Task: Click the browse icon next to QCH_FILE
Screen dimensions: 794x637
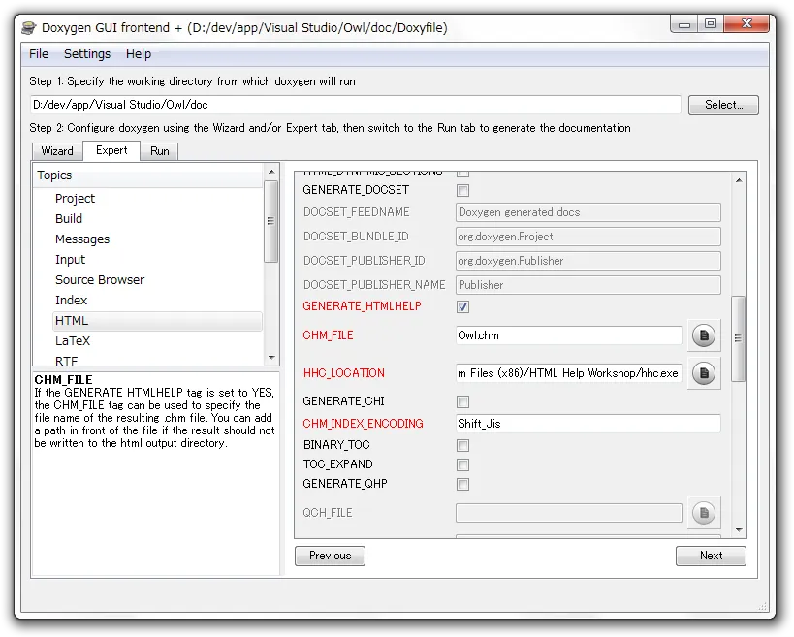Action: click(704, 513)
